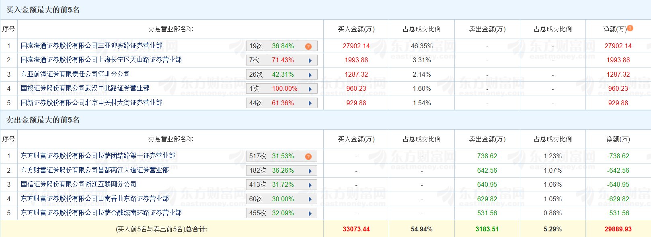Viewport: 651px width, 237px height.
Task: Click the 买入金额(万) header in top table
Action: tap(356, 29)
